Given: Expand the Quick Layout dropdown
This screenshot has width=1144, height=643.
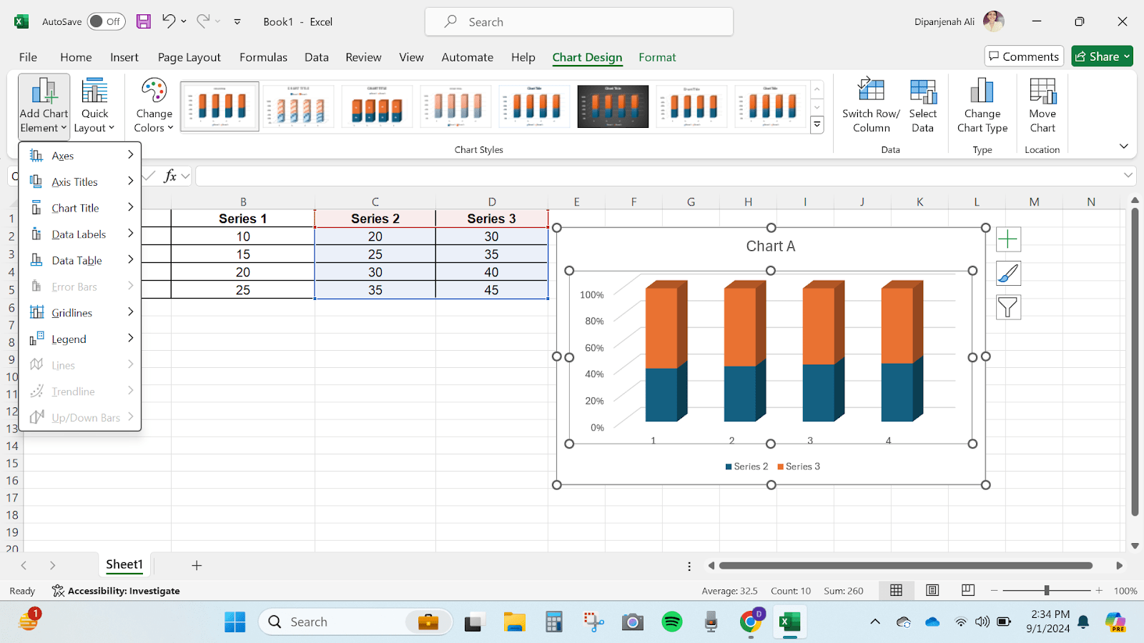Looking at the screenshot, I should [x=94, y=106].
